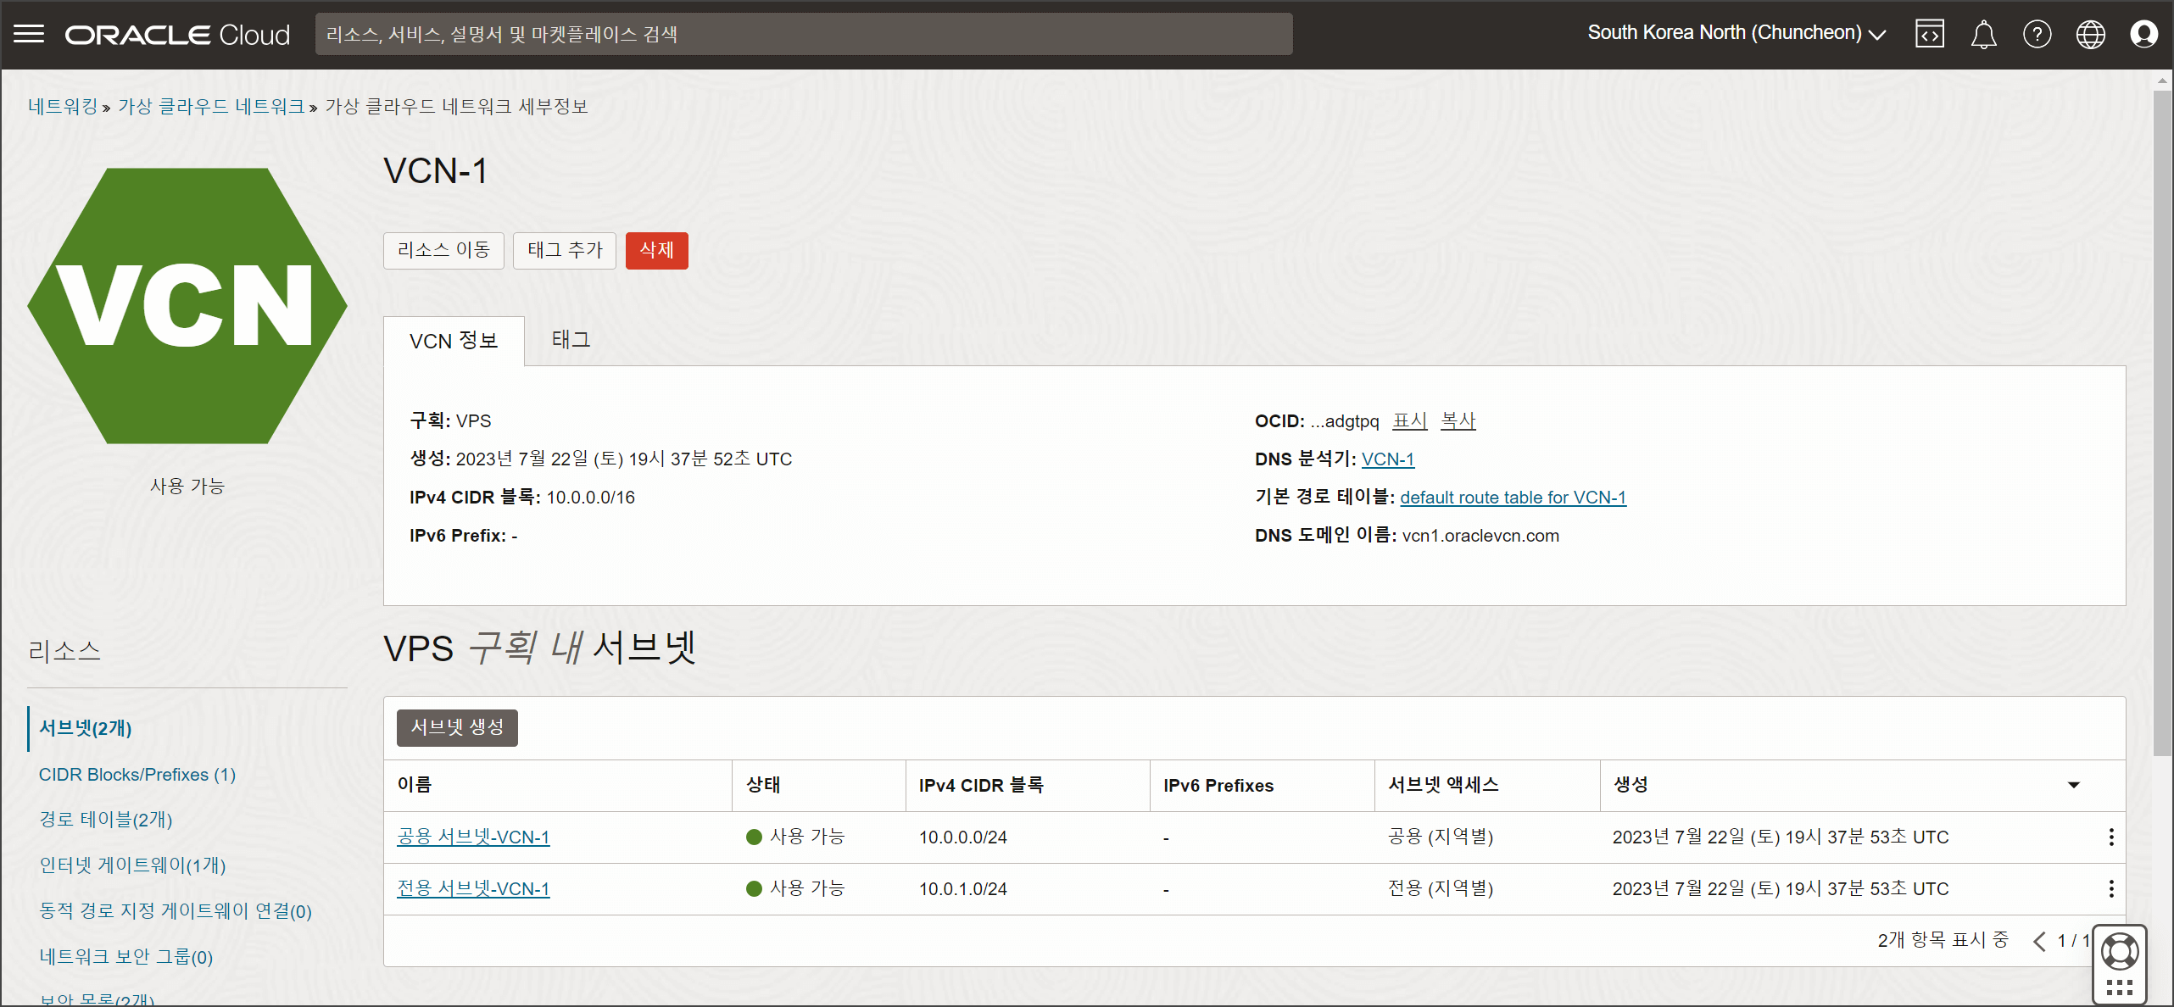Image resolution: width=2174 pixels, height=1007 pixels.
Task: Switch to the 태그 tab
Action: point(571,340)
